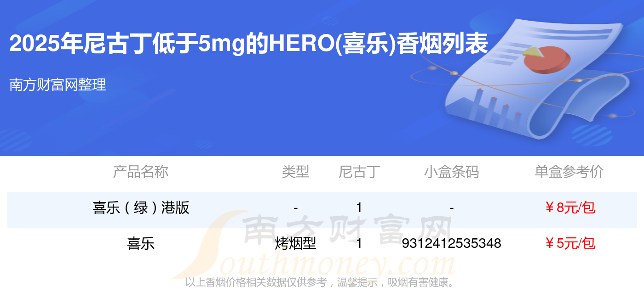
Task: Click the smoking health disclaimer footer text
Action: pyautogui.click(x=321, y=282)
